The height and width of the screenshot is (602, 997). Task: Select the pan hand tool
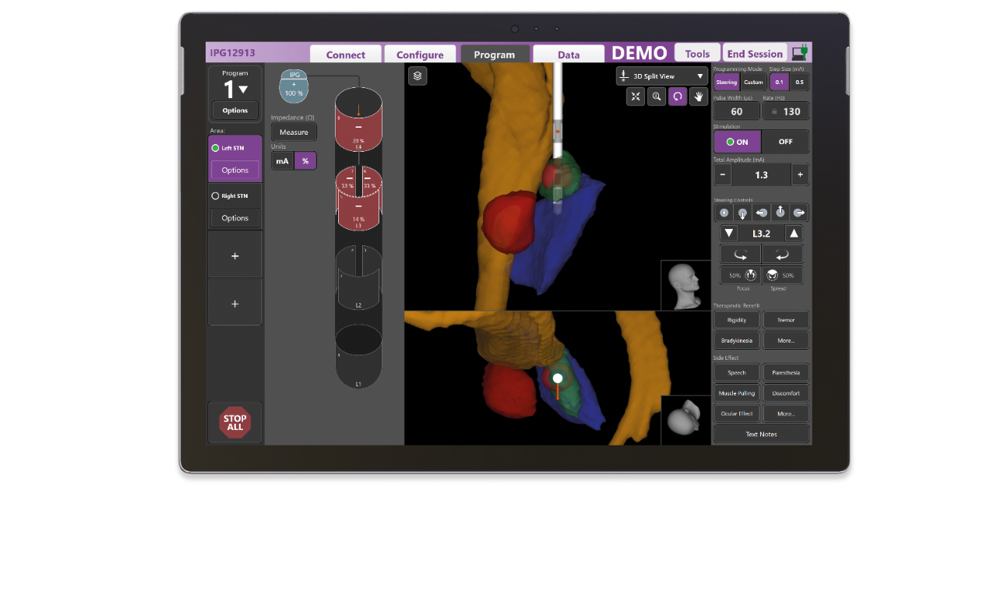pyautogui.click(x=699, y=97)
